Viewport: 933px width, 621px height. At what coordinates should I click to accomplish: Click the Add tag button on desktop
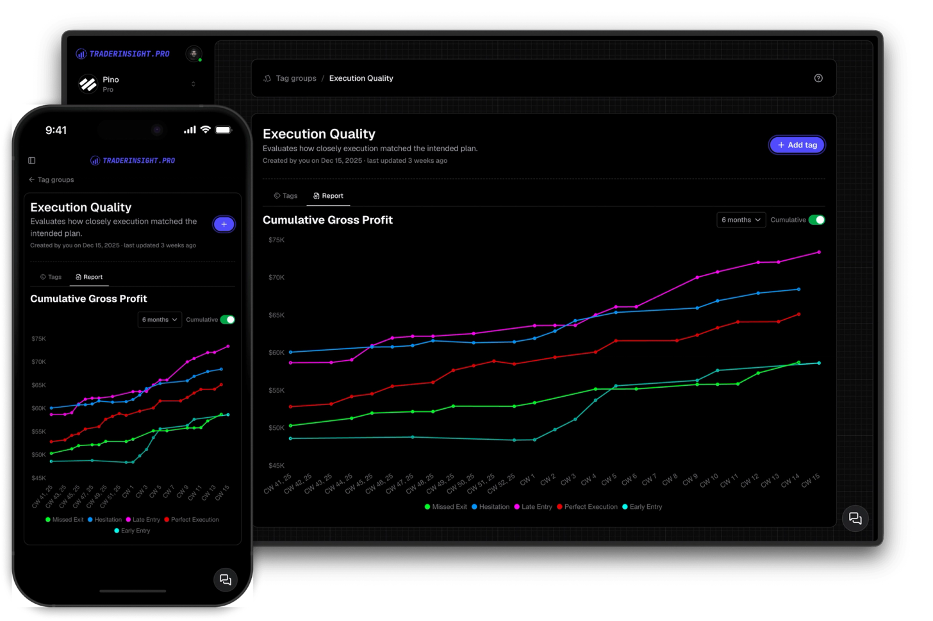(797, 145)
